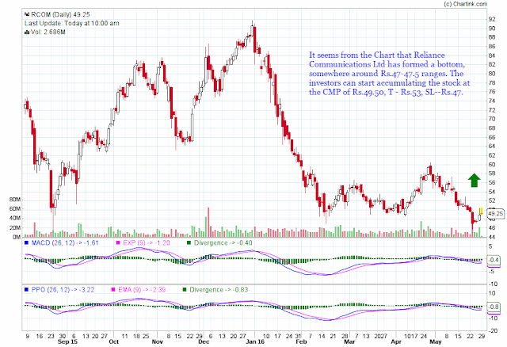507x347 pixels.
Task: Click the 'Nov' month axis label
Action: [157, 341]
